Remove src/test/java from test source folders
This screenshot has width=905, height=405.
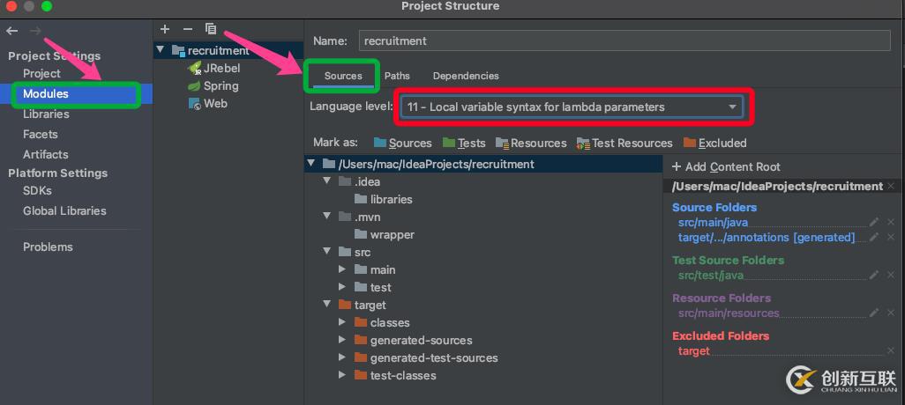(890, 276)
